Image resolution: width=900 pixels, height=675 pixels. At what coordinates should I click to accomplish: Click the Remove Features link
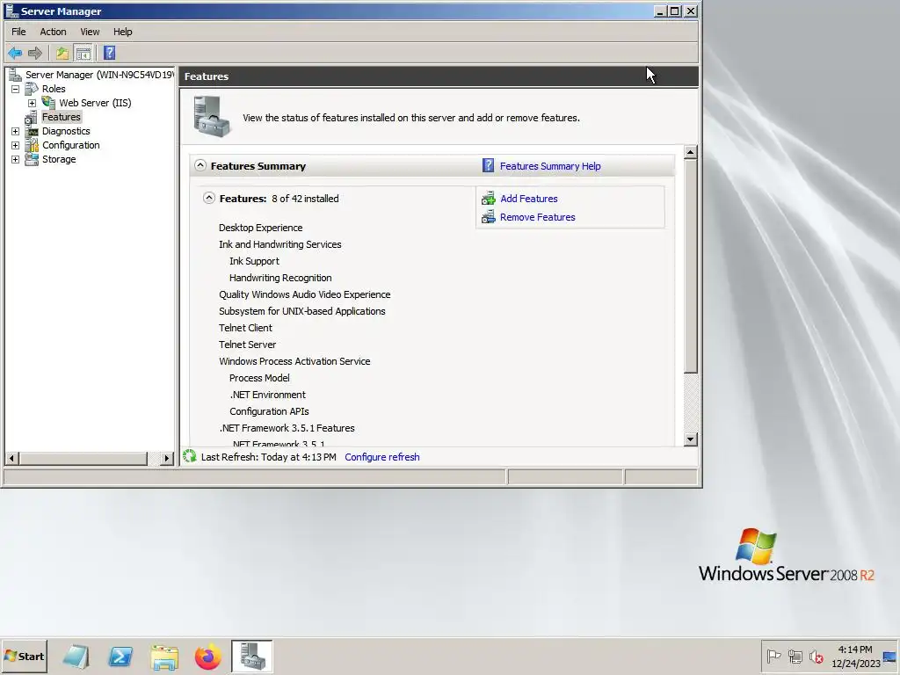coord(537,217)
